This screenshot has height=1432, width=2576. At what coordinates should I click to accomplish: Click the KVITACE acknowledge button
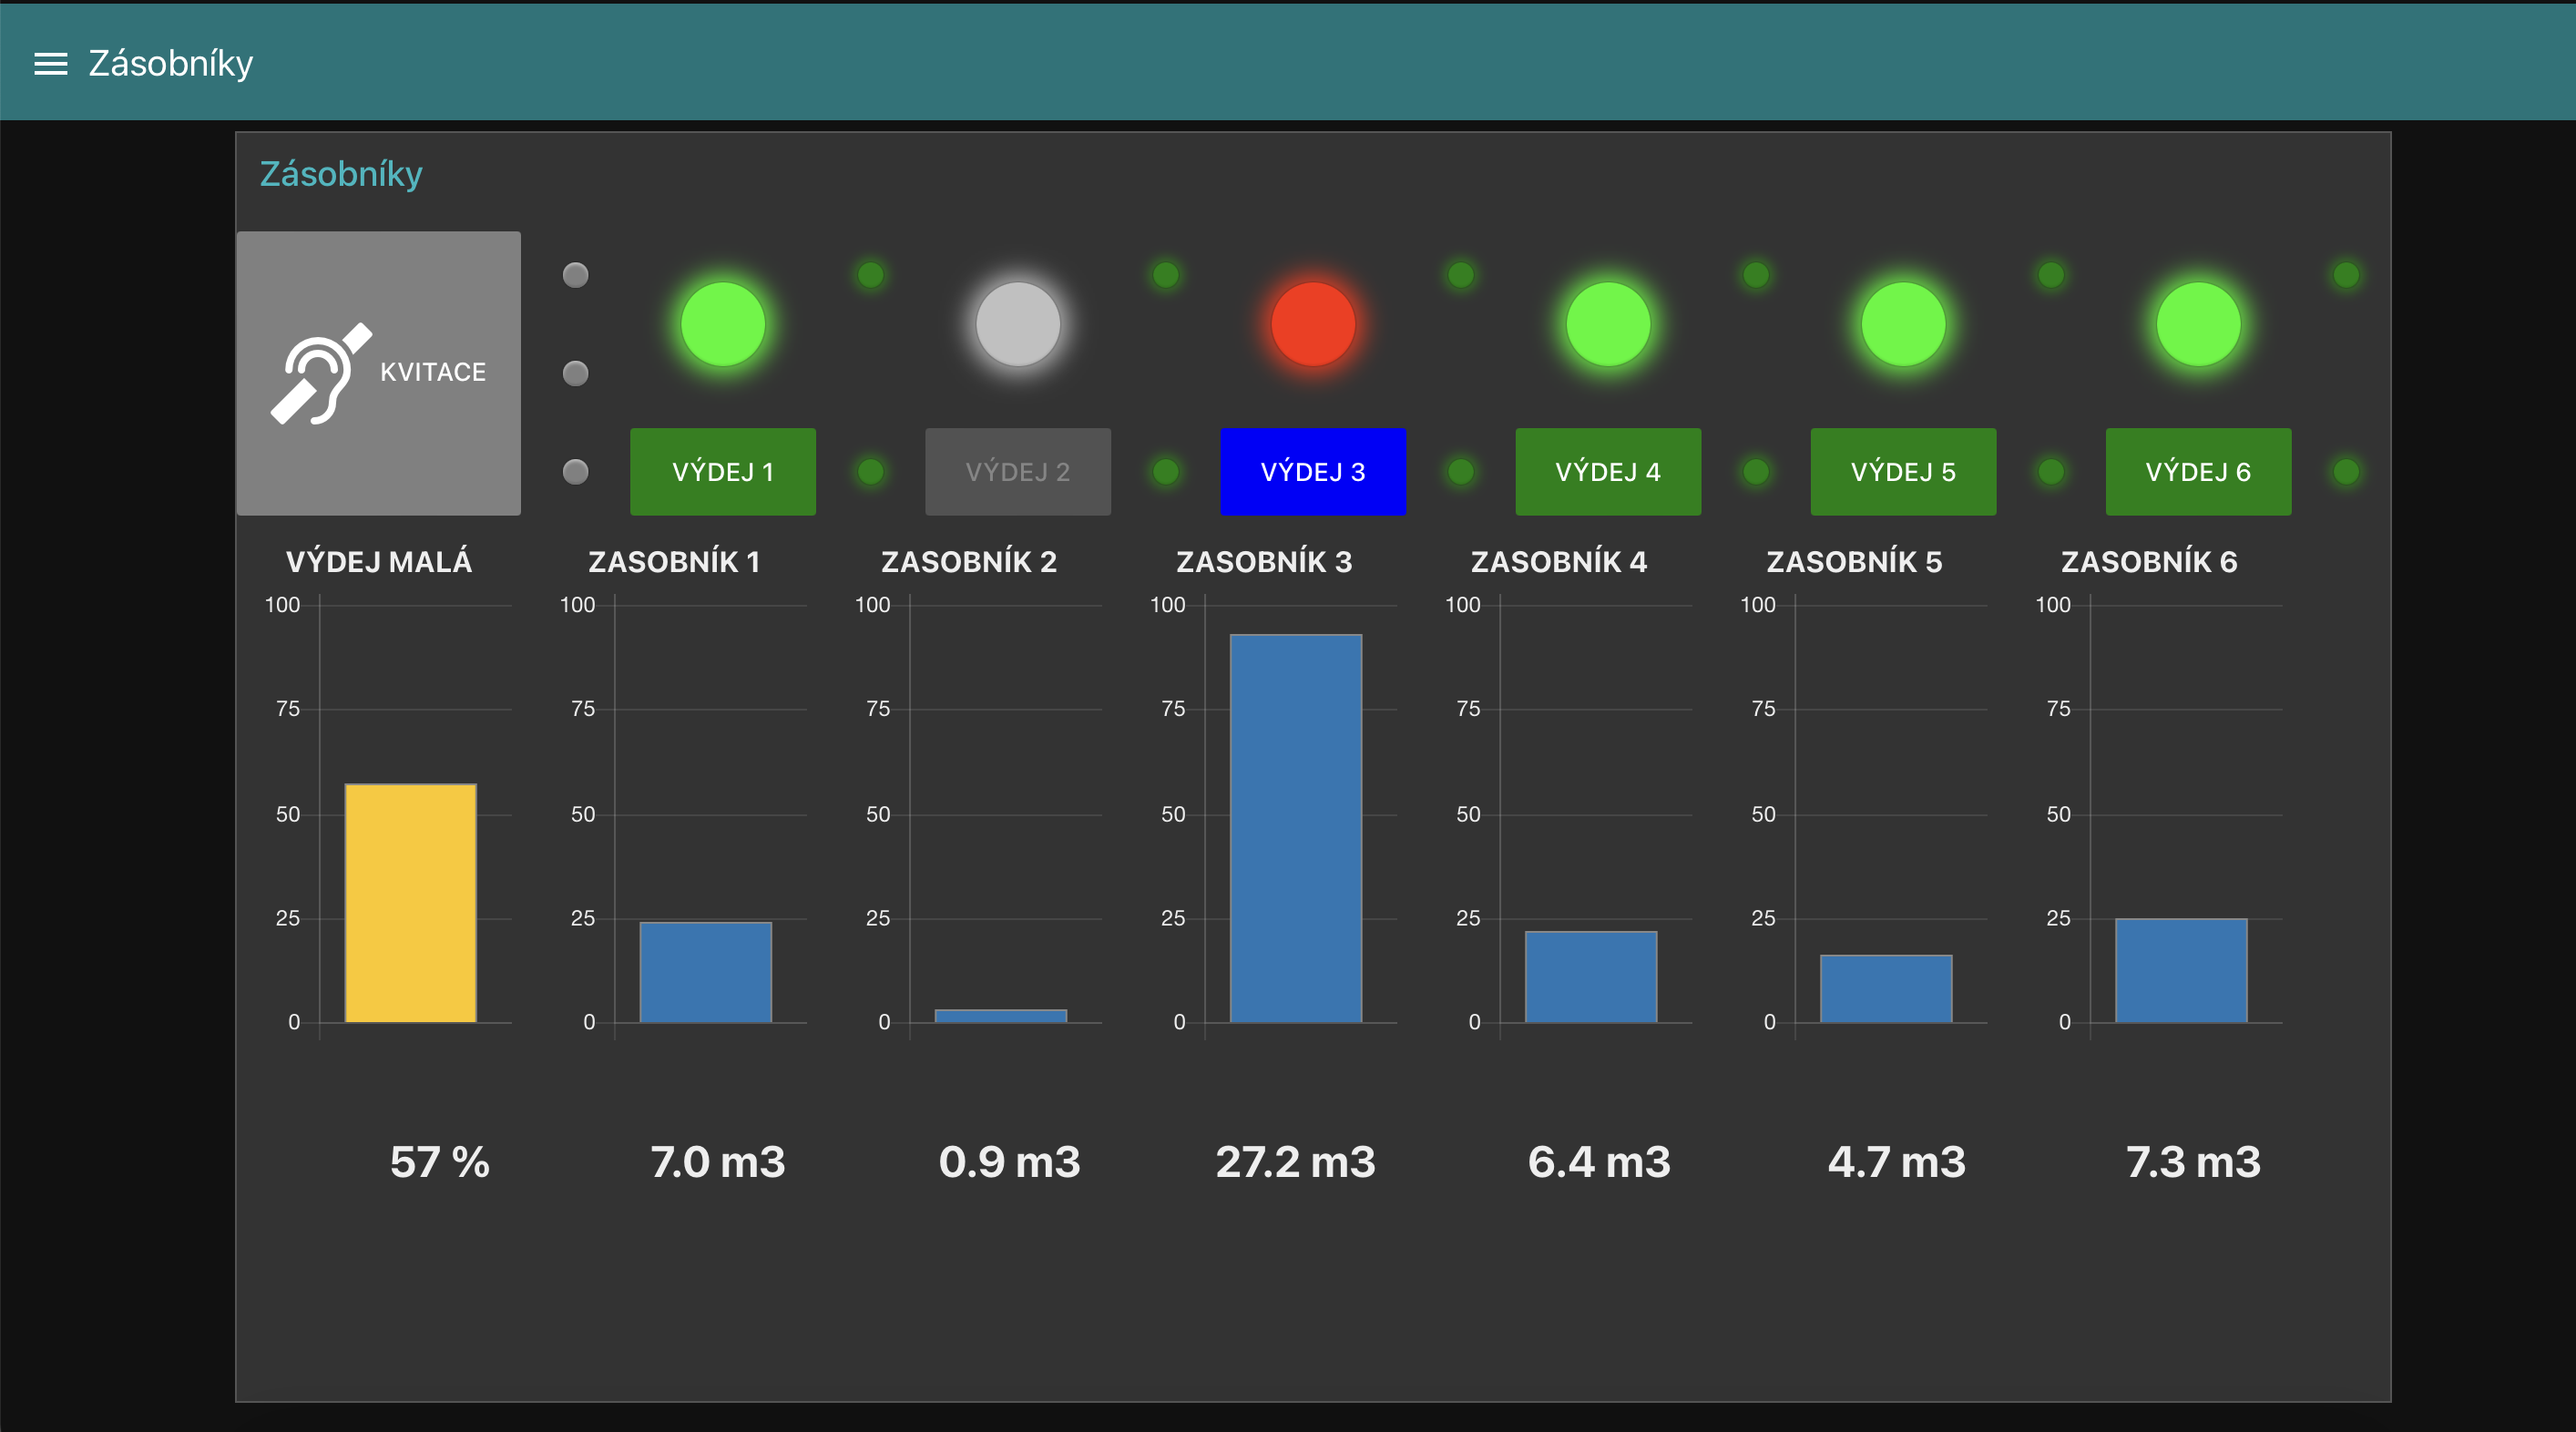pos(378,373)
